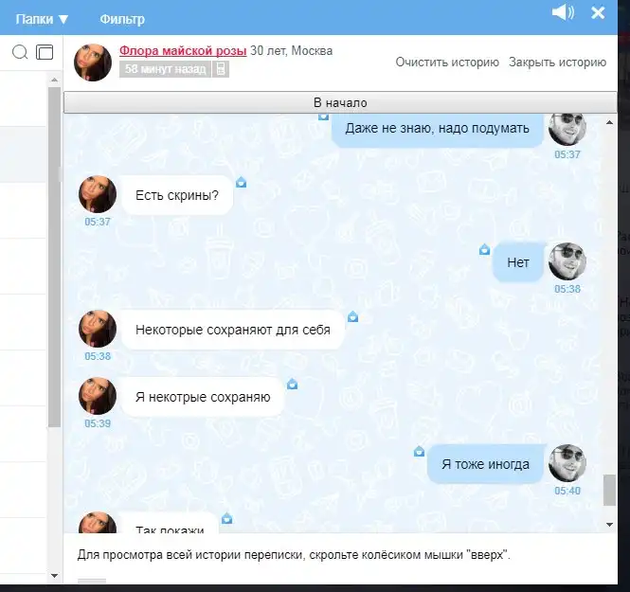Mute sound with the speaker icon
Screen dimensions: 630x592
tap(563, 12)
